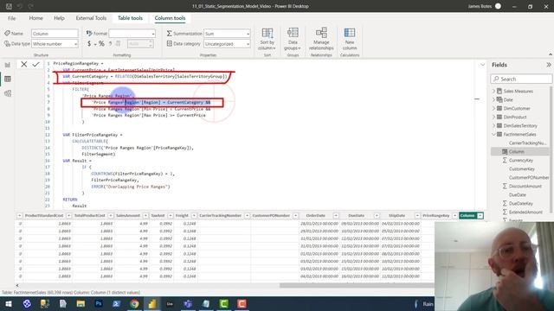Switch to the Help tab
Screen dimensions: 554x311
tap(59, 18)
